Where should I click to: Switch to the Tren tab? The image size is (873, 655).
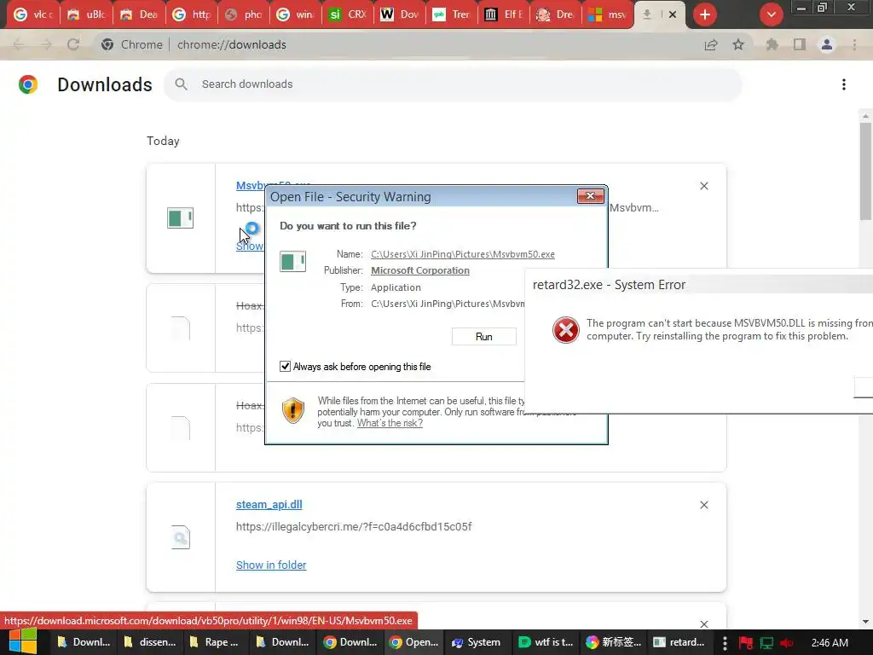pos(452,14)
